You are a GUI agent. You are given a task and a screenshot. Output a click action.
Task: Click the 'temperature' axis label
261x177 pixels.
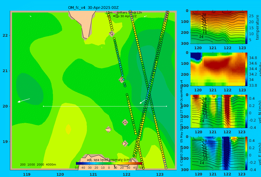pos(258,27)
